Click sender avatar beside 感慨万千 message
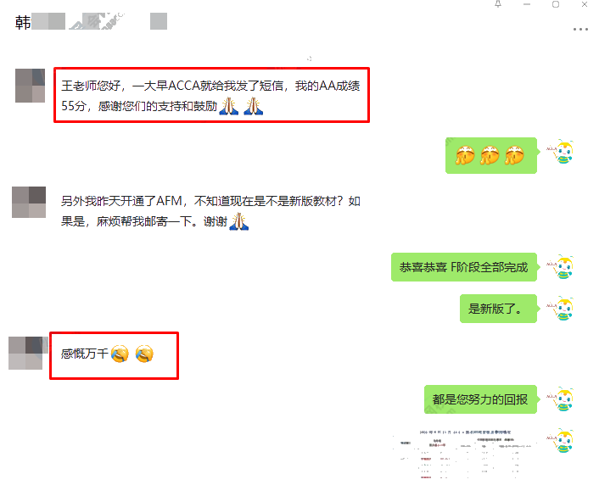This screenshot has width=599, height=485. click(x=26, y=353)
